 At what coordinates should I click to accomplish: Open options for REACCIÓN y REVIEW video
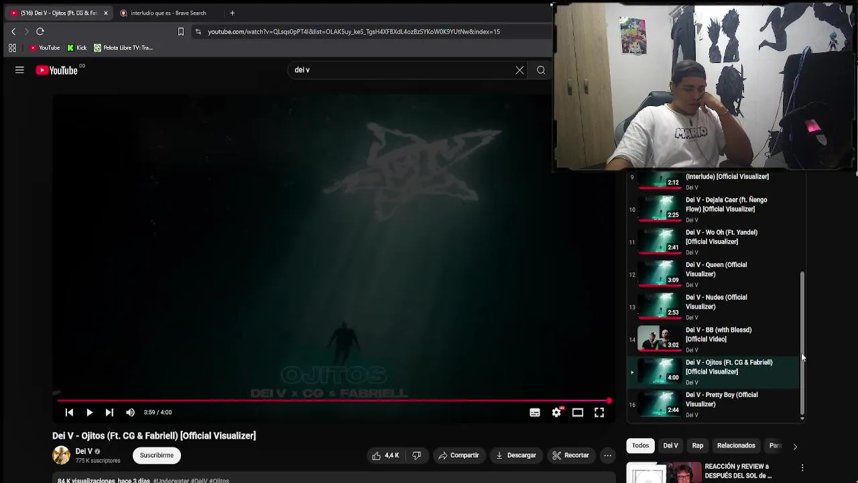tap(802, 468)
